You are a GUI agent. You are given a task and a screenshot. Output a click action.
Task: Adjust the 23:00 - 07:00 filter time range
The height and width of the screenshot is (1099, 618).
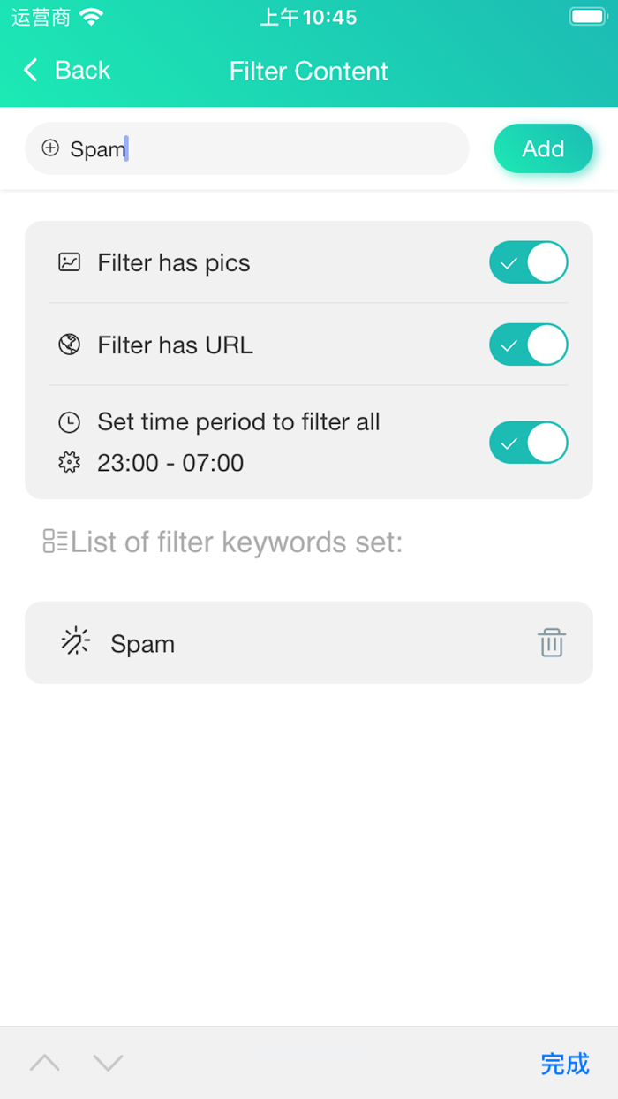click(170, 463)
